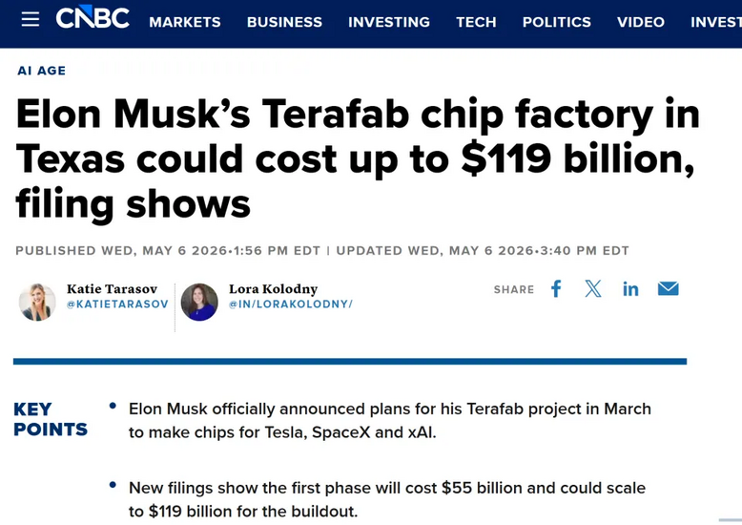Share the article on LinkedIn

coord(630,289)
